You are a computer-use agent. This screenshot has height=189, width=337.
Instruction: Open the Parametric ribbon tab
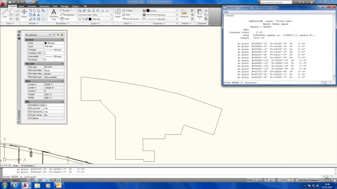click(x=45, y=6)
